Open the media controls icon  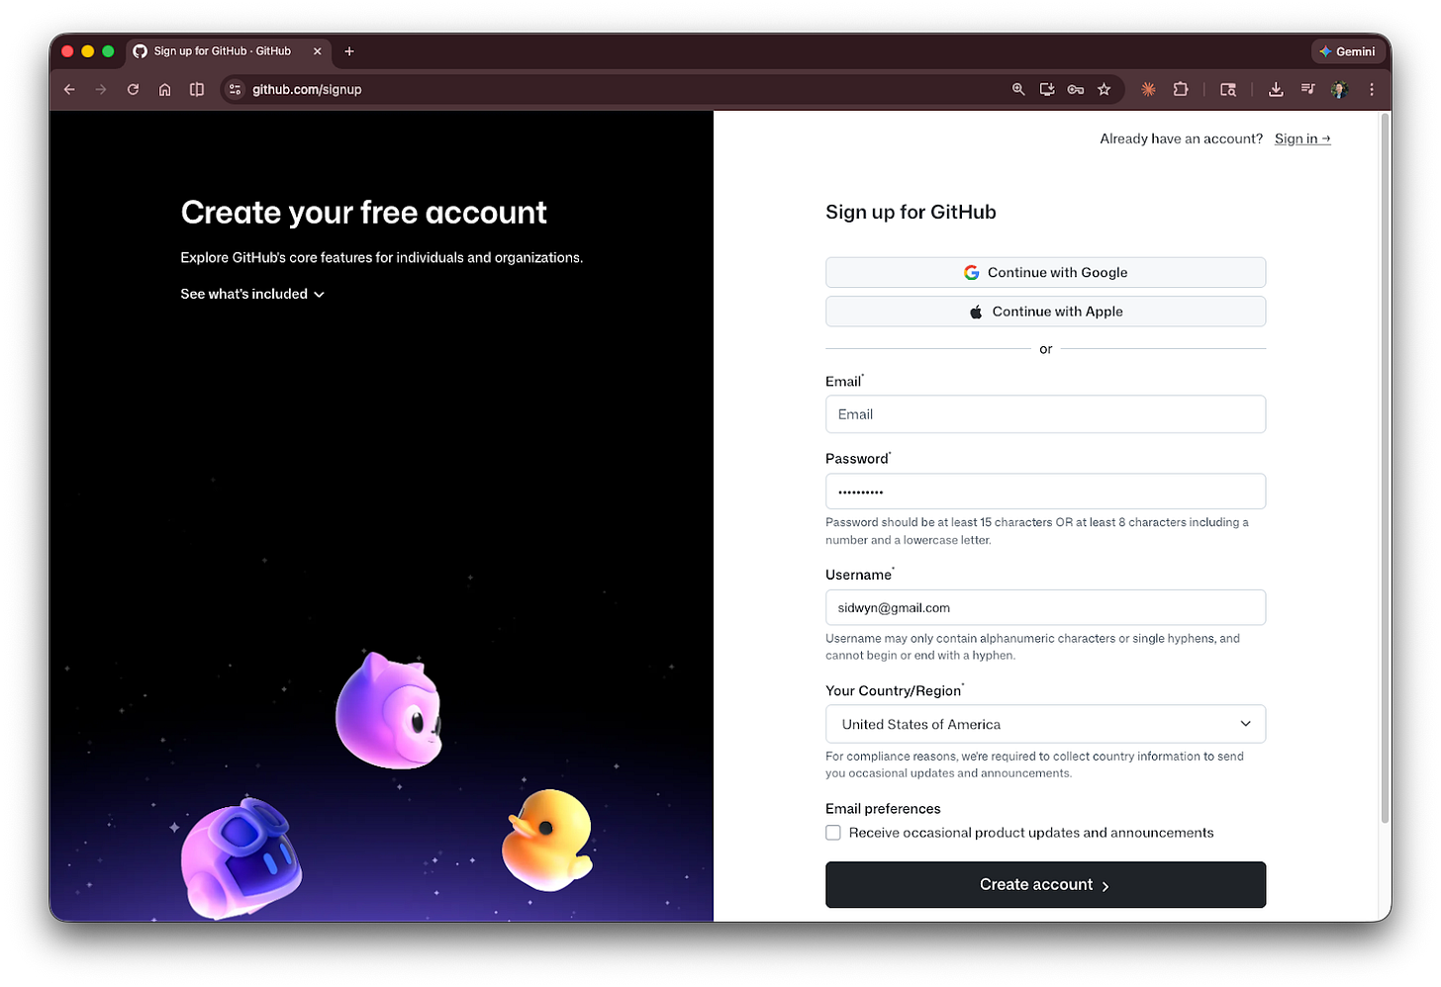click(1307, 89)
